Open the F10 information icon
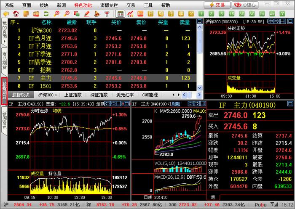 click(x=36, y=14)
